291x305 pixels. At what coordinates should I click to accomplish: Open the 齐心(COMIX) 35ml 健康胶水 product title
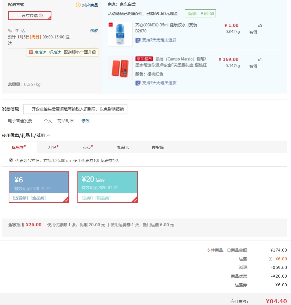[x=166, y=28]
